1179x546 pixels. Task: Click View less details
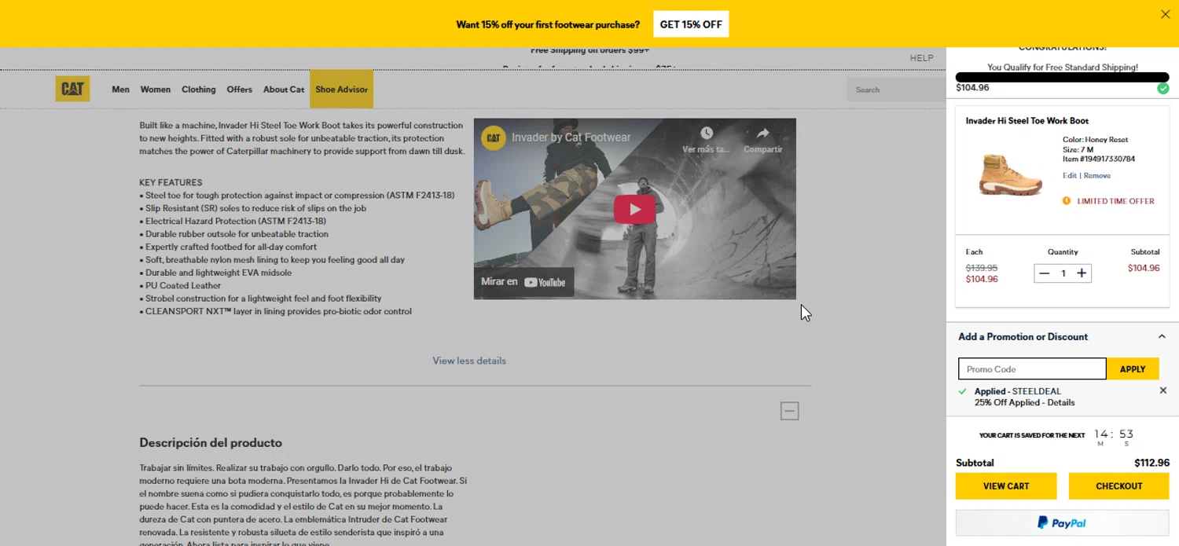click(x=469, y=361)
